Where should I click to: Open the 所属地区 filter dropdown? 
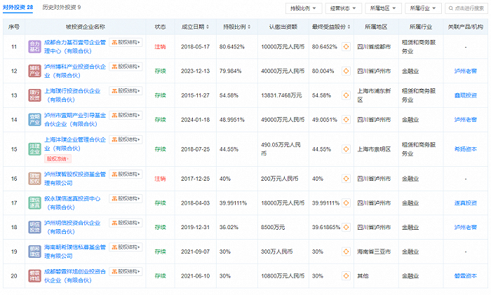coord(382,8)
